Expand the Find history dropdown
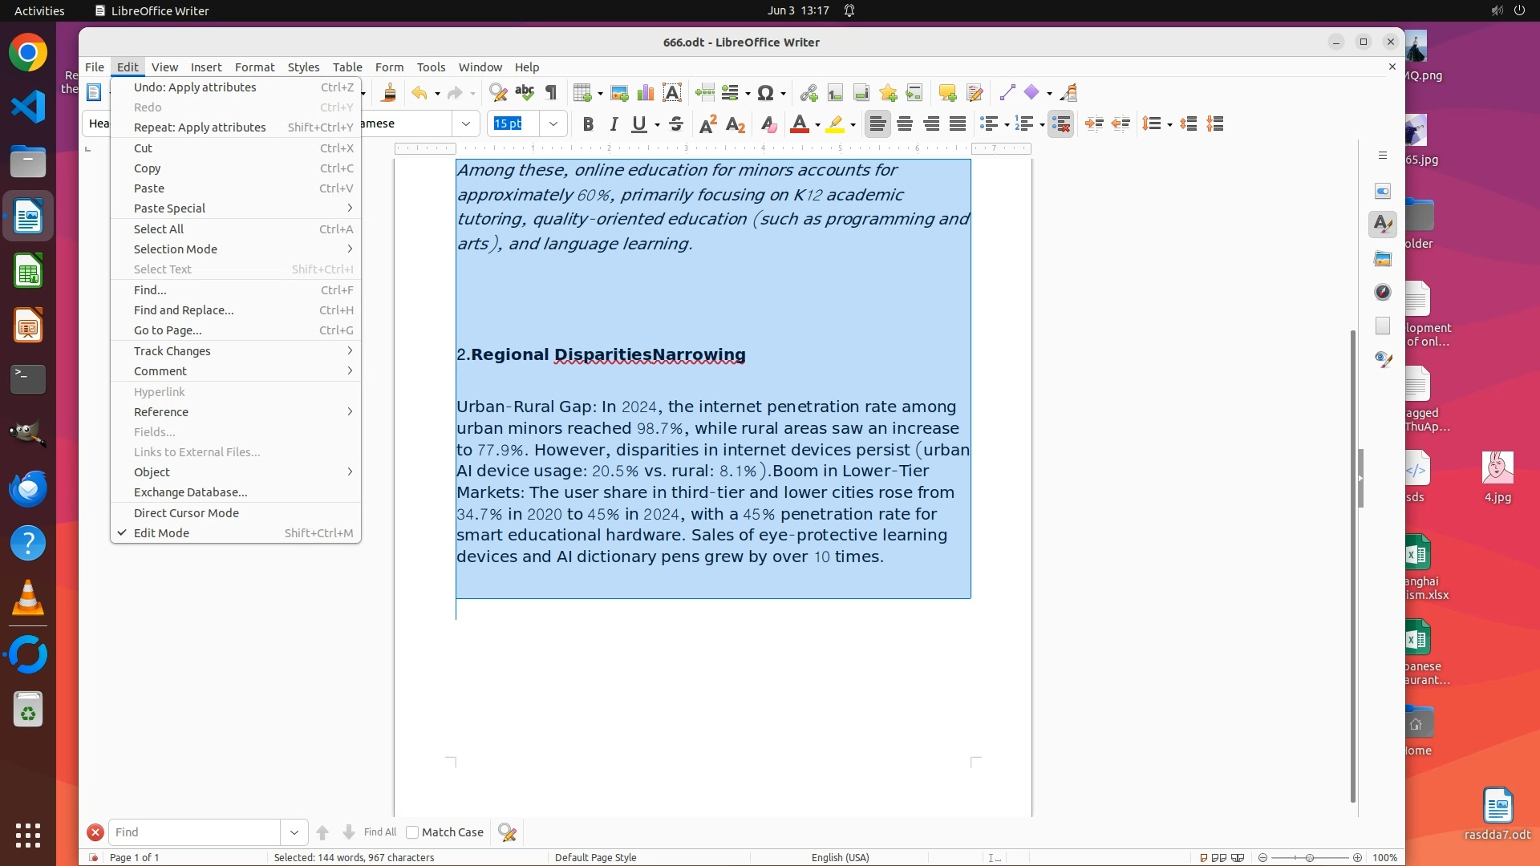Viewport: 1540px width, 866px height. coord(294,832)
